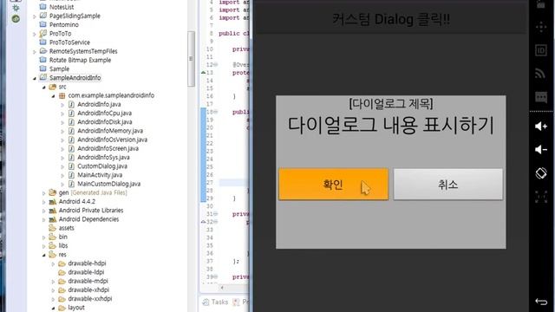Viewport: 555px width, 312px height.
Task: Click the editor horizontal scroll left arrow
Action: click(222, 288)
